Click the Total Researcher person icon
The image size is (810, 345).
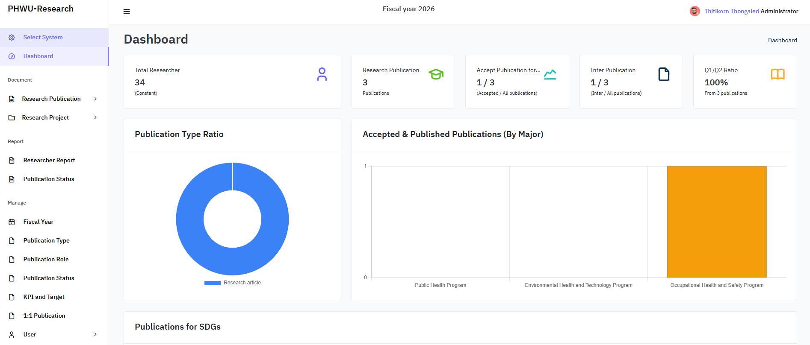click(x=322, y=74)
